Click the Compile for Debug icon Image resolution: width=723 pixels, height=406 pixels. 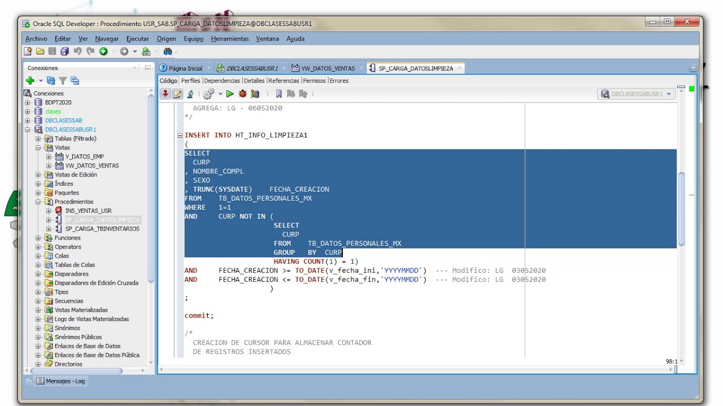(255, 94)
